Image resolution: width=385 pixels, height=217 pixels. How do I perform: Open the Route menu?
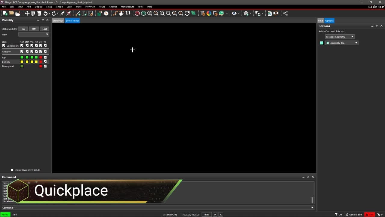(102, 7)
